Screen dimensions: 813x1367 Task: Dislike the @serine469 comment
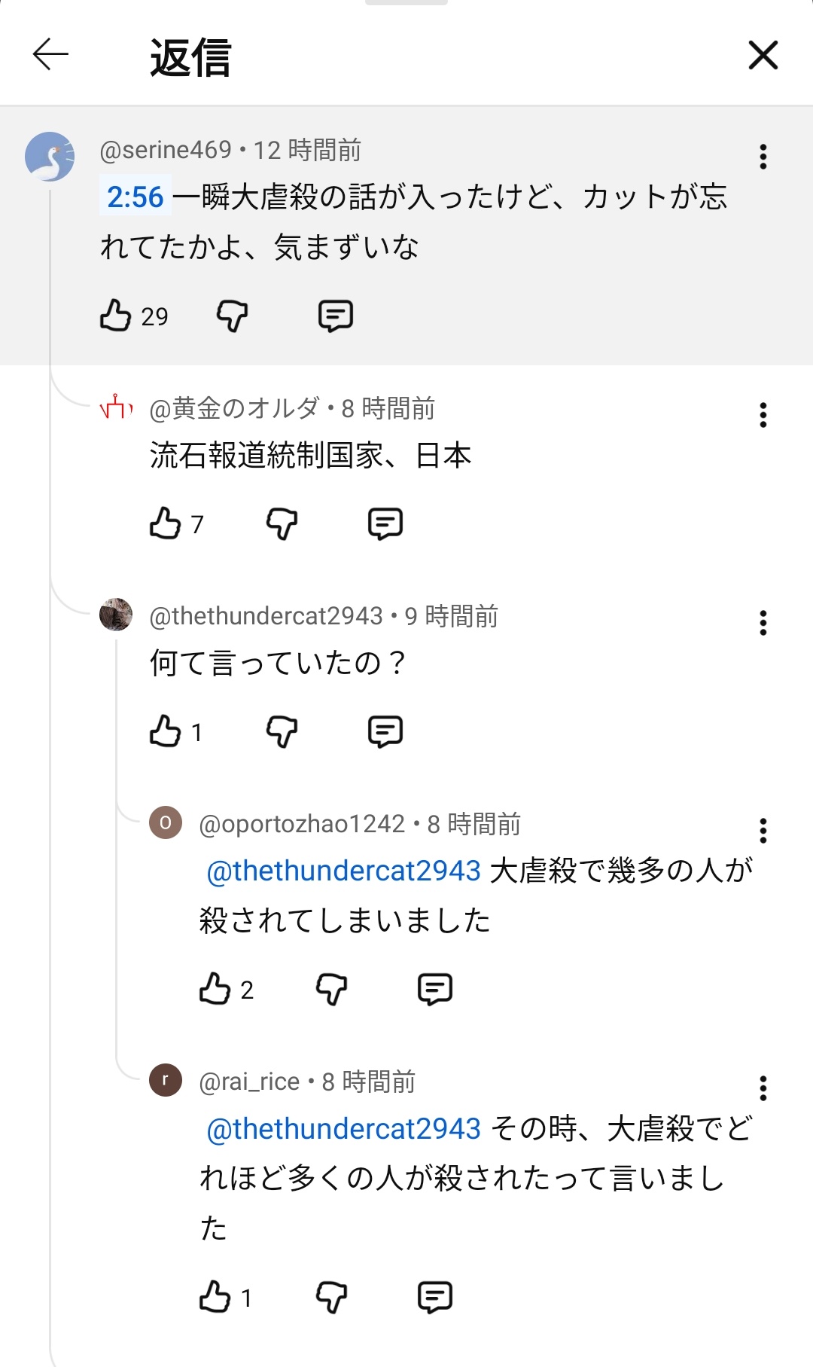[x=232, y=316]
